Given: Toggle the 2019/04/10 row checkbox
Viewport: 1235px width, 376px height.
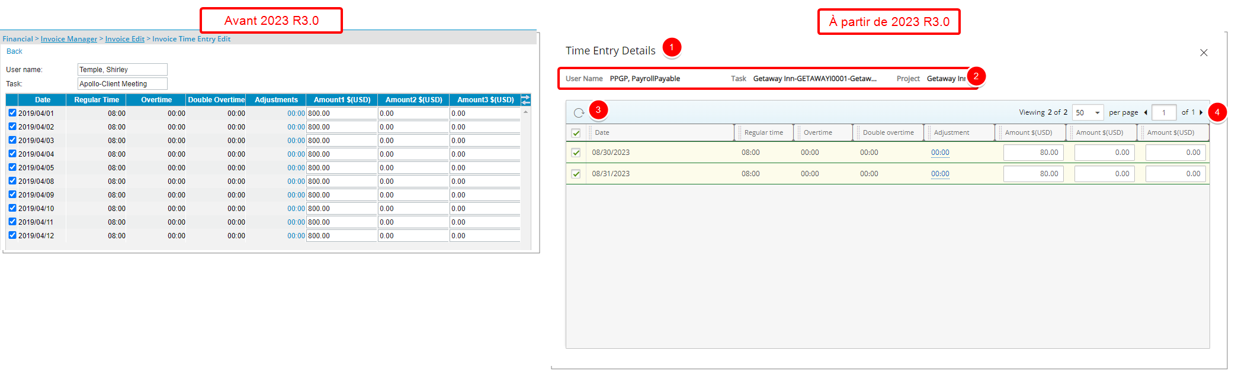Looking at the screenshot, I should click(12, 208).
